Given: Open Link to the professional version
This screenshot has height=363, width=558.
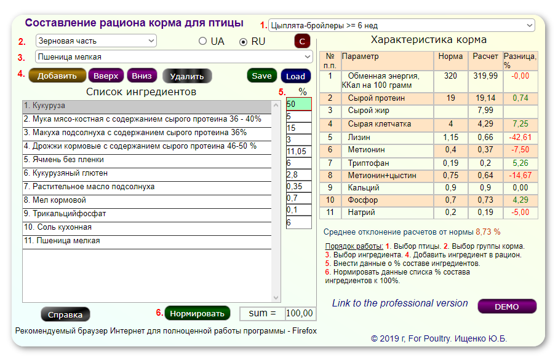Looking at the screenshot, I should (400, 303).
